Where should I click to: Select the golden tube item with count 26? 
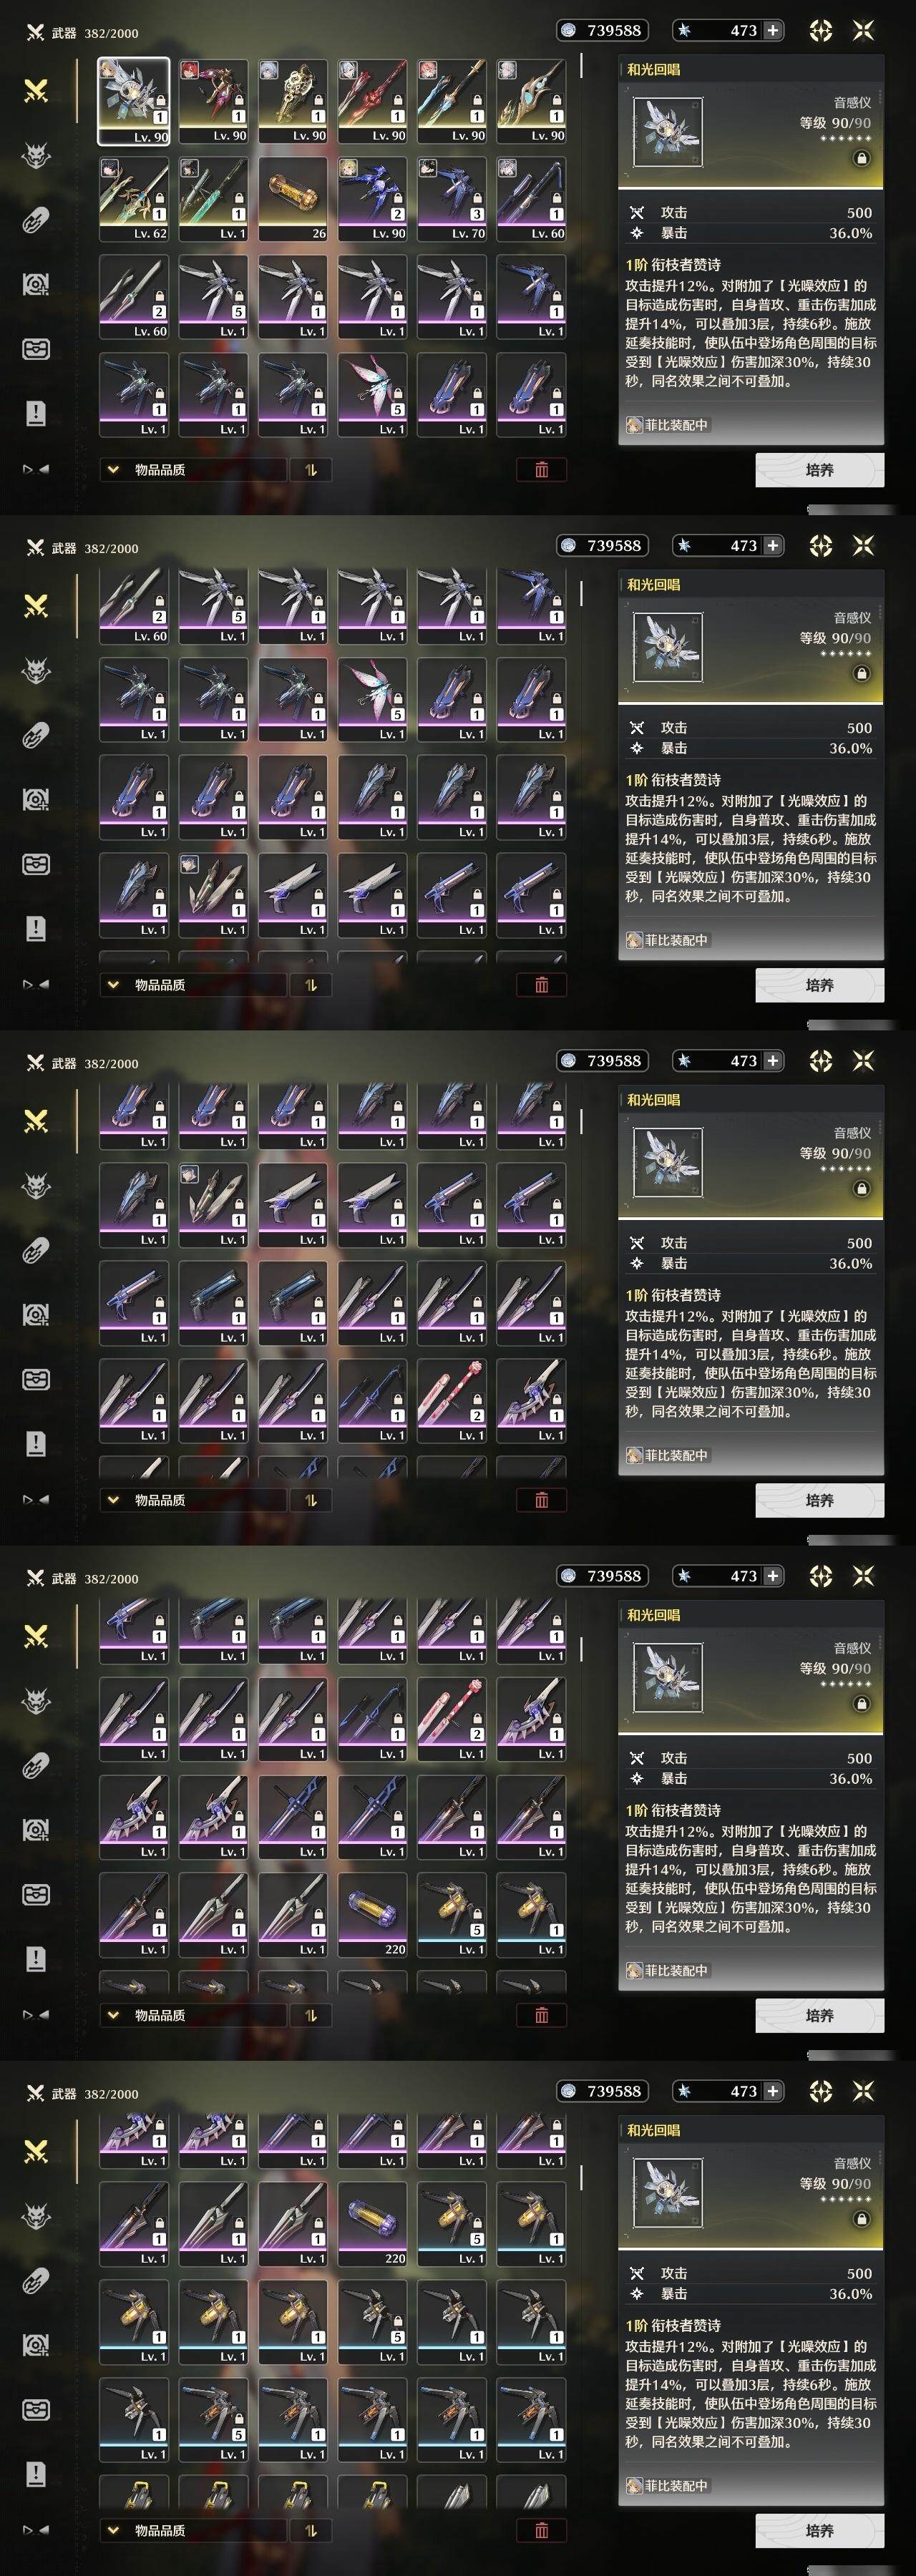pyautogui.click(x=293, y=198)
